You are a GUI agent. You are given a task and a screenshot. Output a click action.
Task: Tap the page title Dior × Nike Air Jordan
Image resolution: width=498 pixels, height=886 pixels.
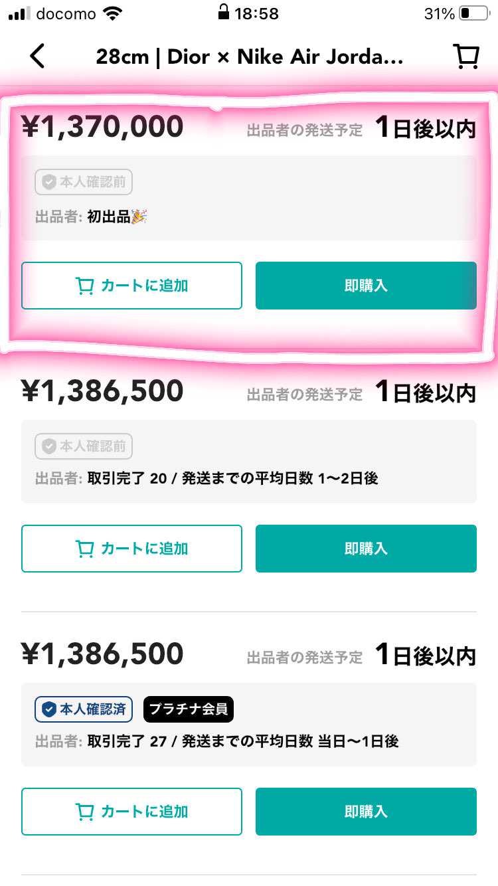pos(249,56)
